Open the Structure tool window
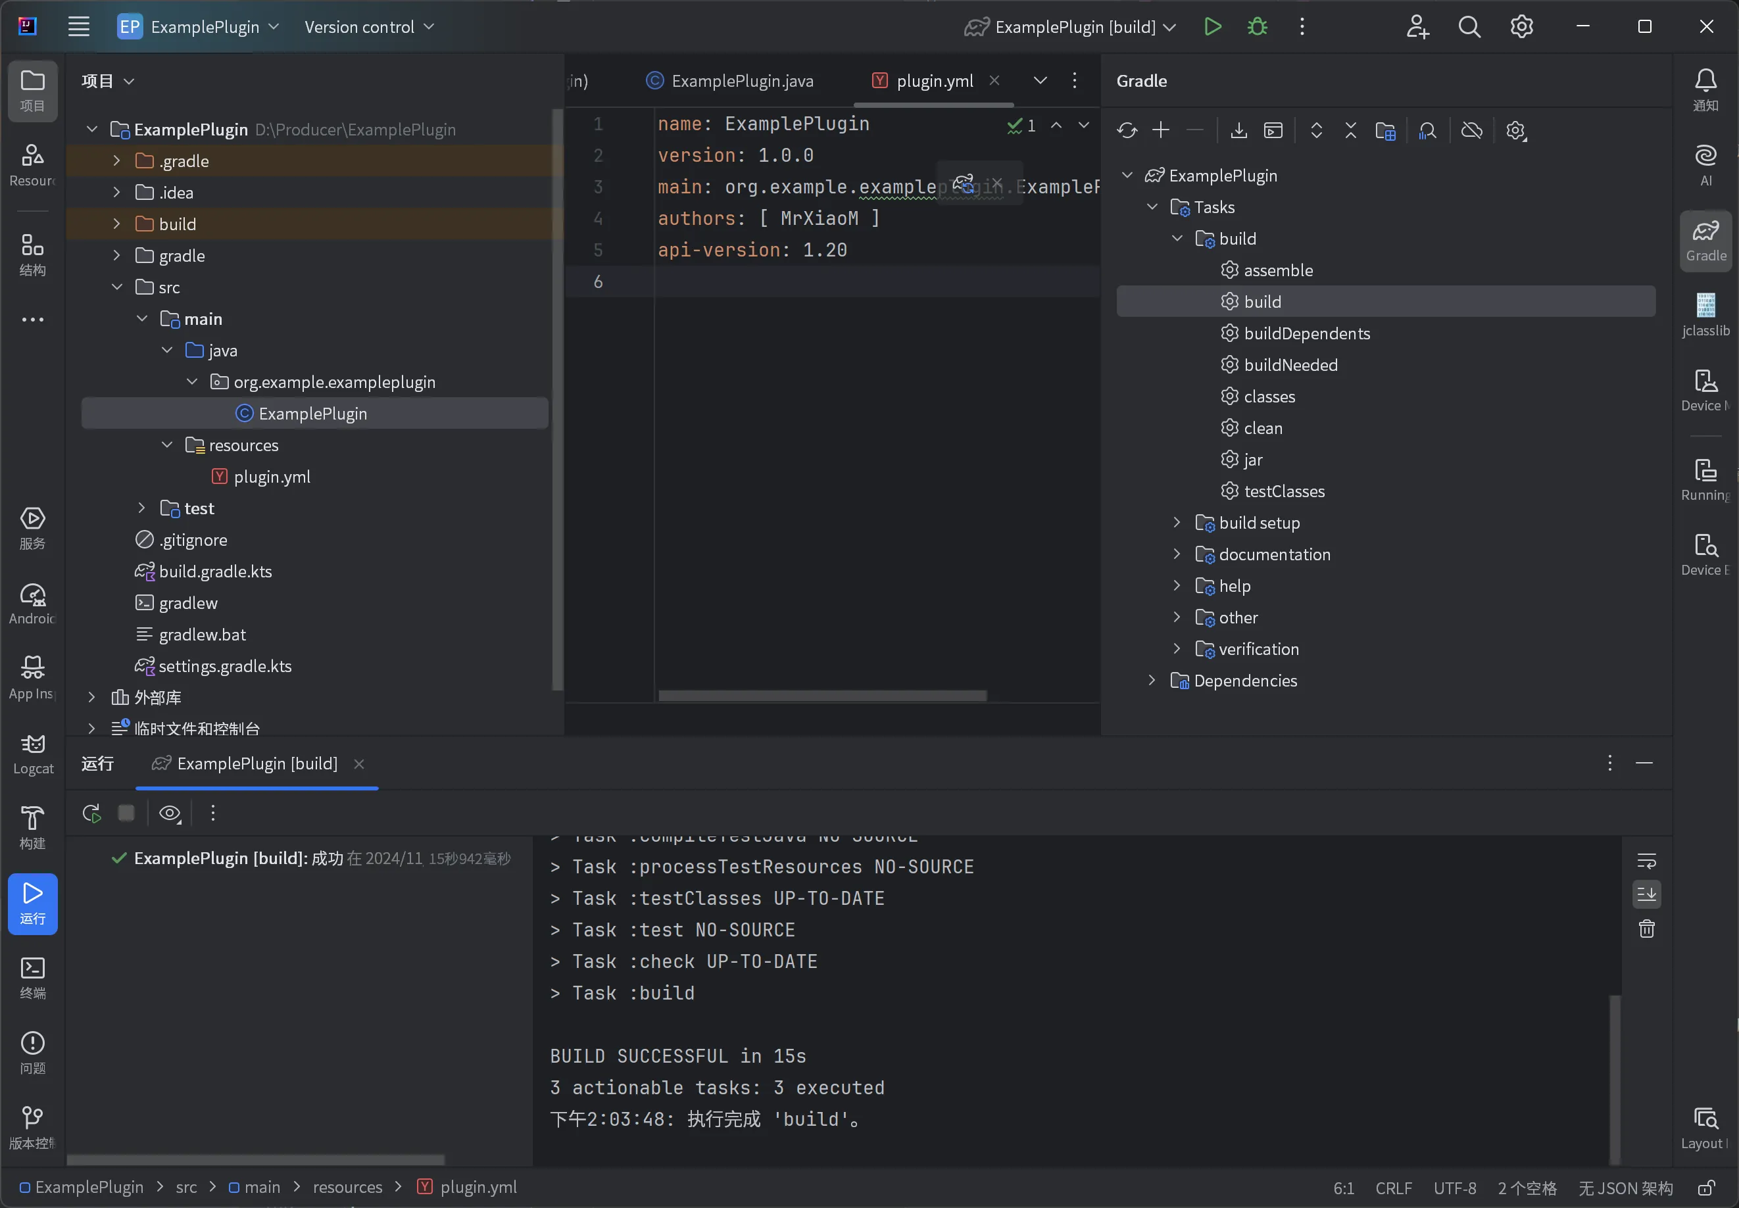 [32, 255]
